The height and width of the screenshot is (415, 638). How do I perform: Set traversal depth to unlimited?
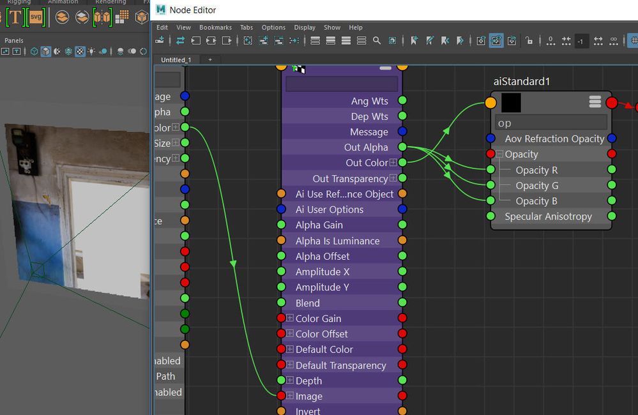coord(614,41)
